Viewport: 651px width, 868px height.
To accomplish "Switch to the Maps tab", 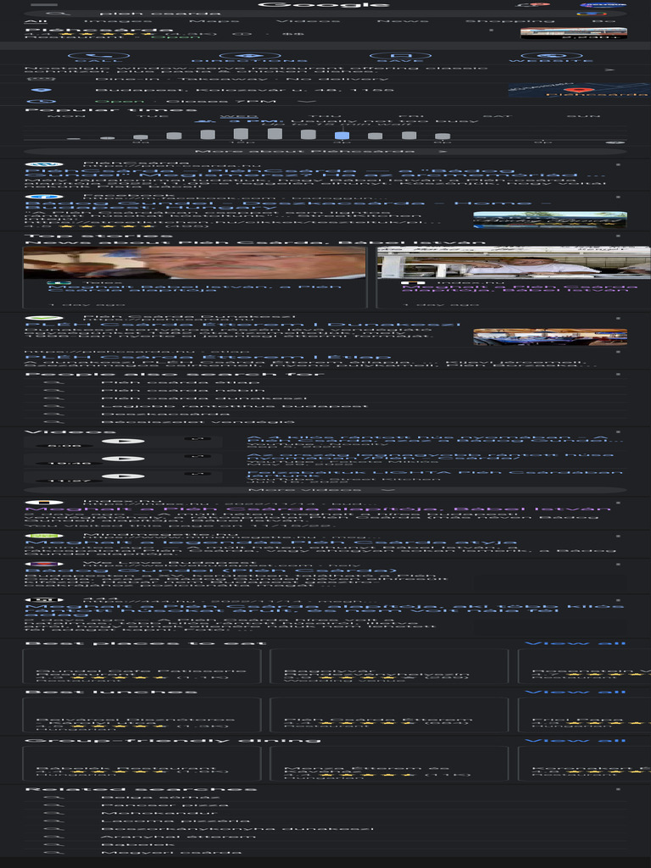I will [214, 21].
